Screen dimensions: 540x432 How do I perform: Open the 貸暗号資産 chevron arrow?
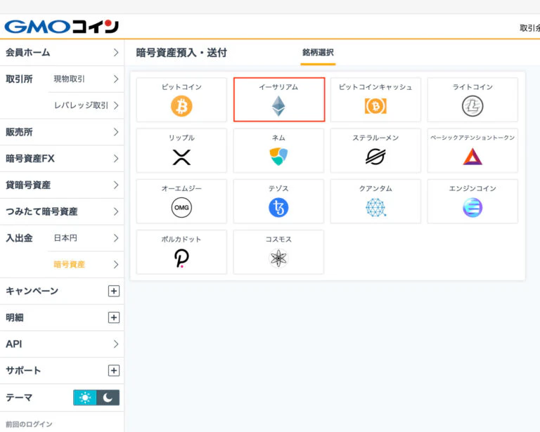click(116, 185)
